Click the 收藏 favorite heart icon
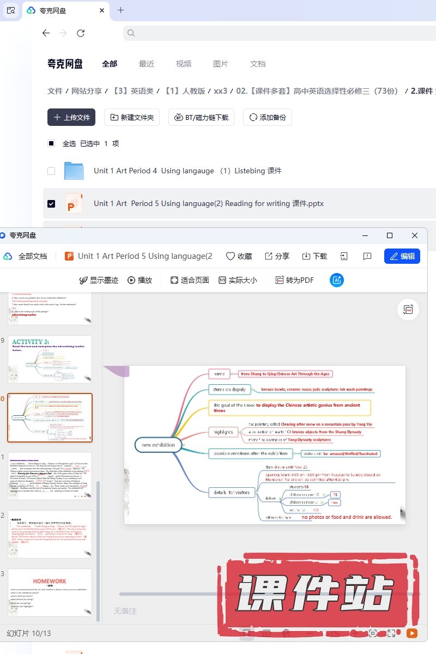Image resolution: width=436 pixels, height=654 pixels. click(x=230, y=256)
